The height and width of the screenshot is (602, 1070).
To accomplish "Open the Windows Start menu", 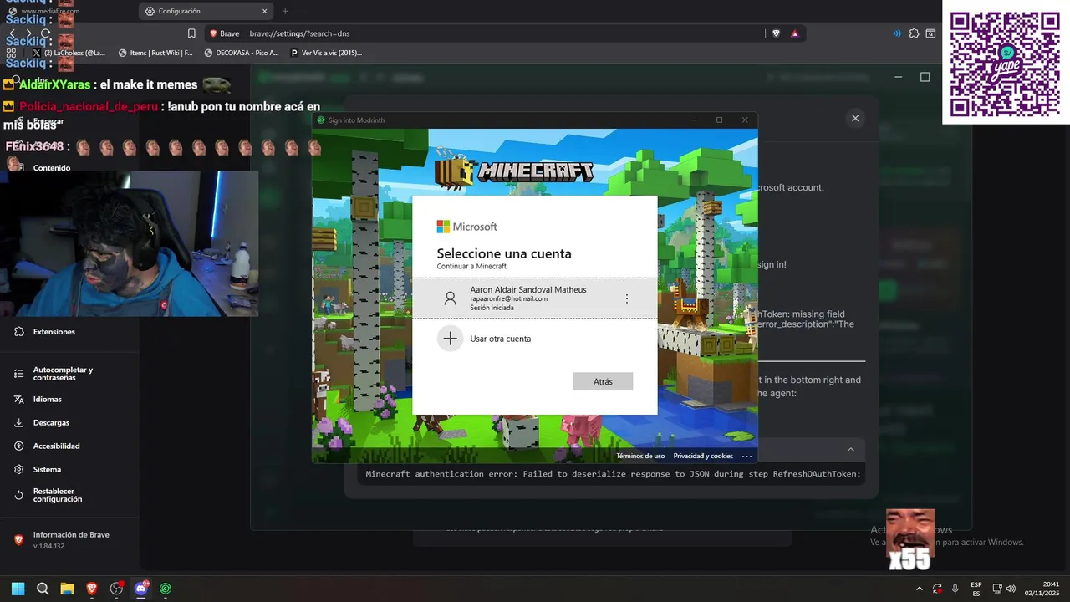I will (x=18, y=589).
